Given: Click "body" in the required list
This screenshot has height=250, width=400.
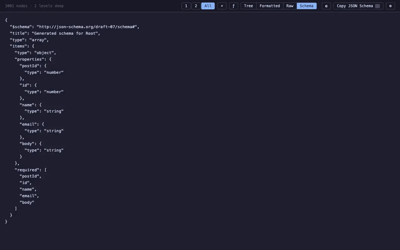Looking at the screenshot, I should (27, 202).
